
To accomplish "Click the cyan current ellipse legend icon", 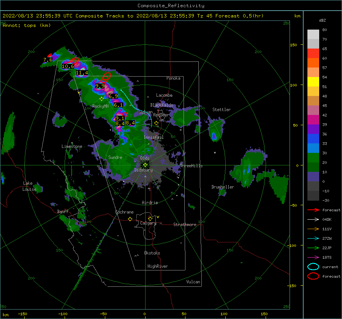I will click(x=313, y=267).
